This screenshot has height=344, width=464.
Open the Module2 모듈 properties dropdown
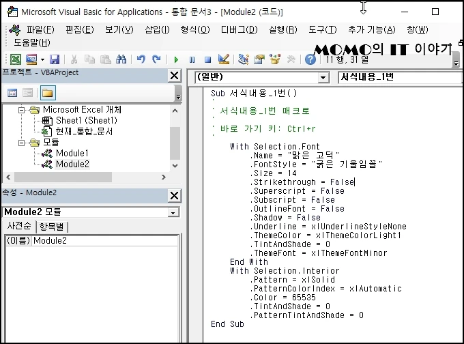pos(173,212)
